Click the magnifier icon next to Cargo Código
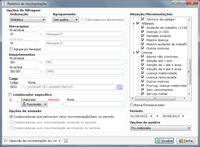Viewport: 200px width, 147px height. pos(24,87)
